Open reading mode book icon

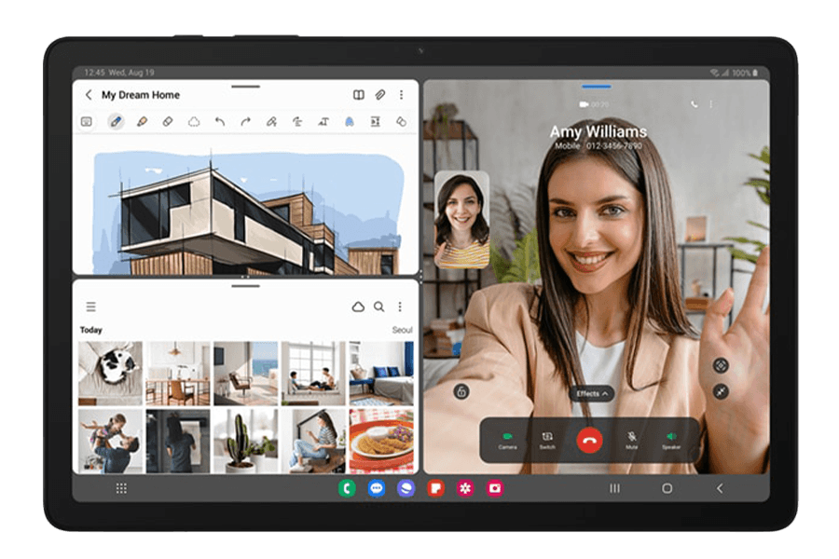coord(358,95)
